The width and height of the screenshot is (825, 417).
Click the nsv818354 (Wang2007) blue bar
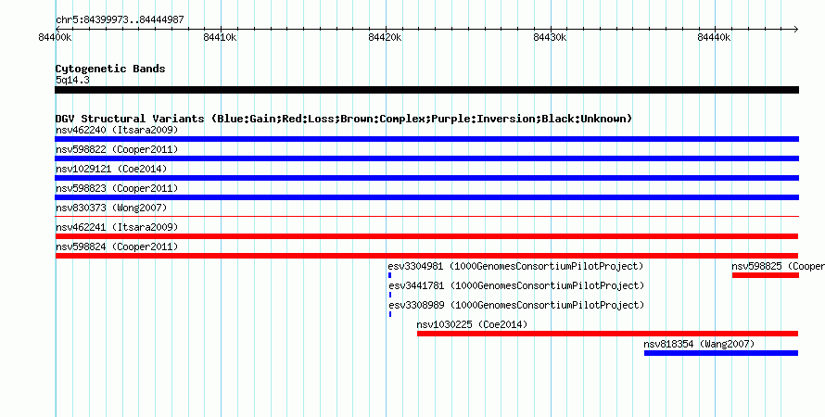click(721, 353)
